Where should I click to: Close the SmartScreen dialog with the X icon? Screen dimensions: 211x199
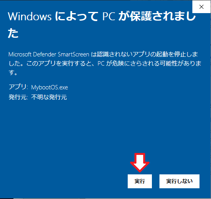201,7
